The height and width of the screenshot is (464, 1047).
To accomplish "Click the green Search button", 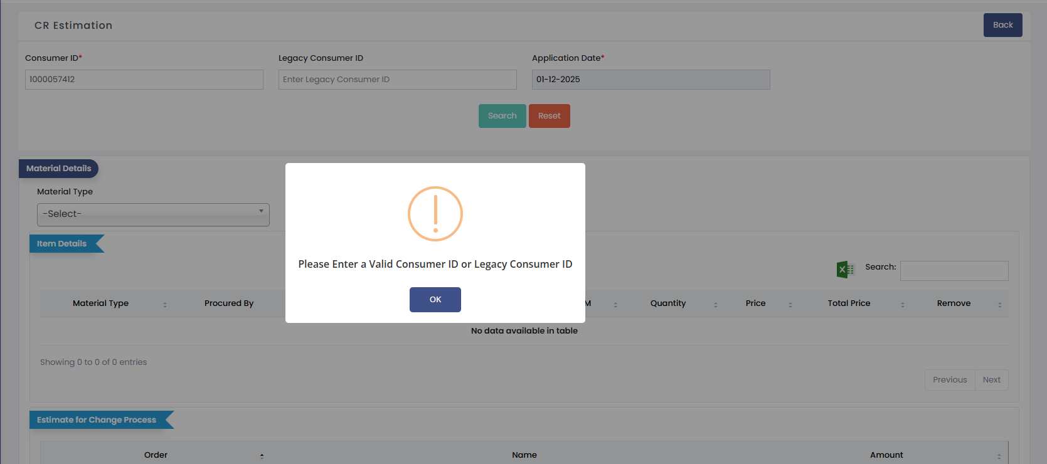I will [x=502, y=116].
